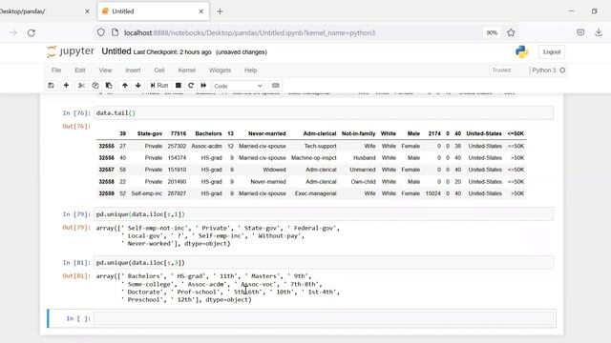Screen dimensions: 611x343
Task: Reload the page
Action: pos(32,33)
